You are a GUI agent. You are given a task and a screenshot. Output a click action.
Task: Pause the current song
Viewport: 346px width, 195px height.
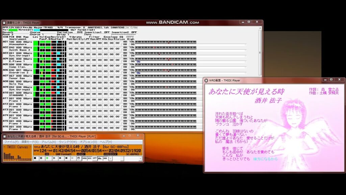(x=41, y=158)
